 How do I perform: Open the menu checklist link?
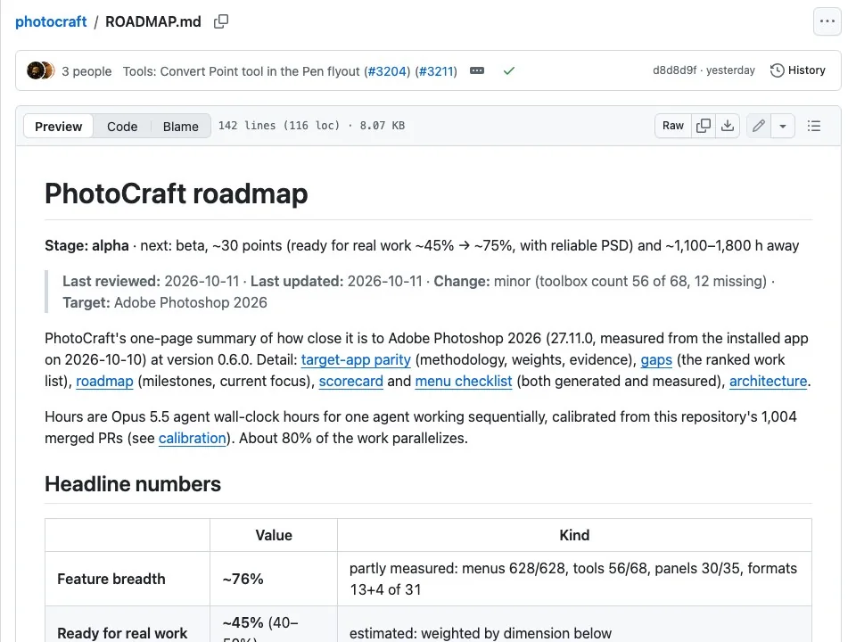pos(464,381)
